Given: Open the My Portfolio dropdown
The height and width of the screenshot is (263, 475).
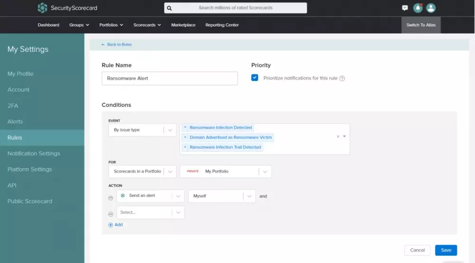Looking at the screenshot, I should pyautogui.click(x=226, y=172).
